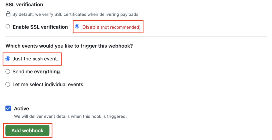Uncheck the Active checkbox

click(8, 108)
